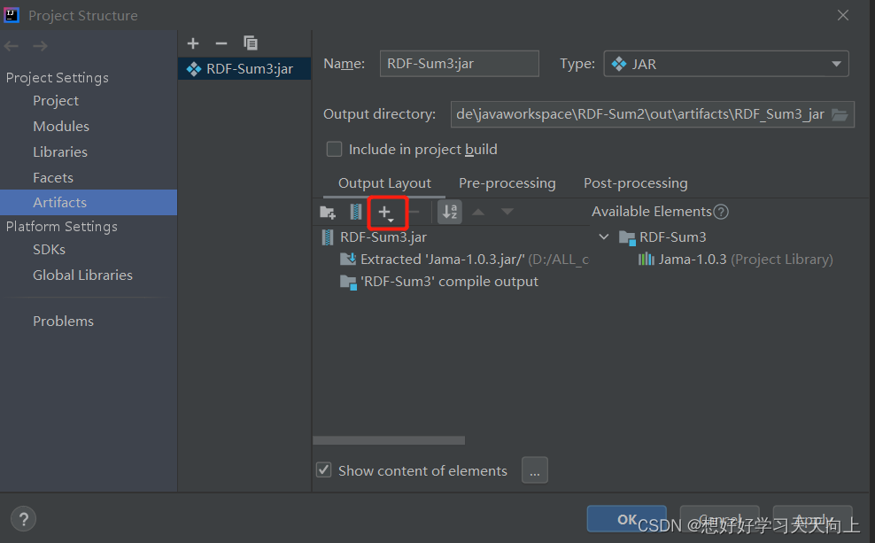
Task: Open Facets settings section
Action: [53, 178]
